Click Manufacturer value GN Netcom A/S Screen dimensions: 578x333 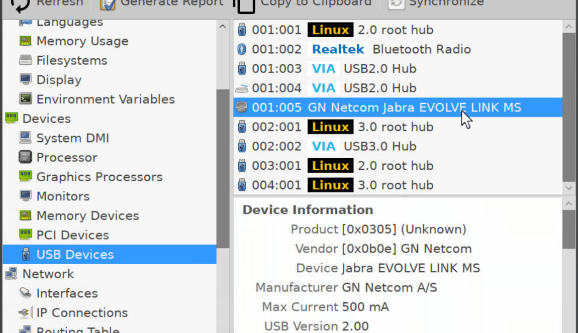(389, 287)
